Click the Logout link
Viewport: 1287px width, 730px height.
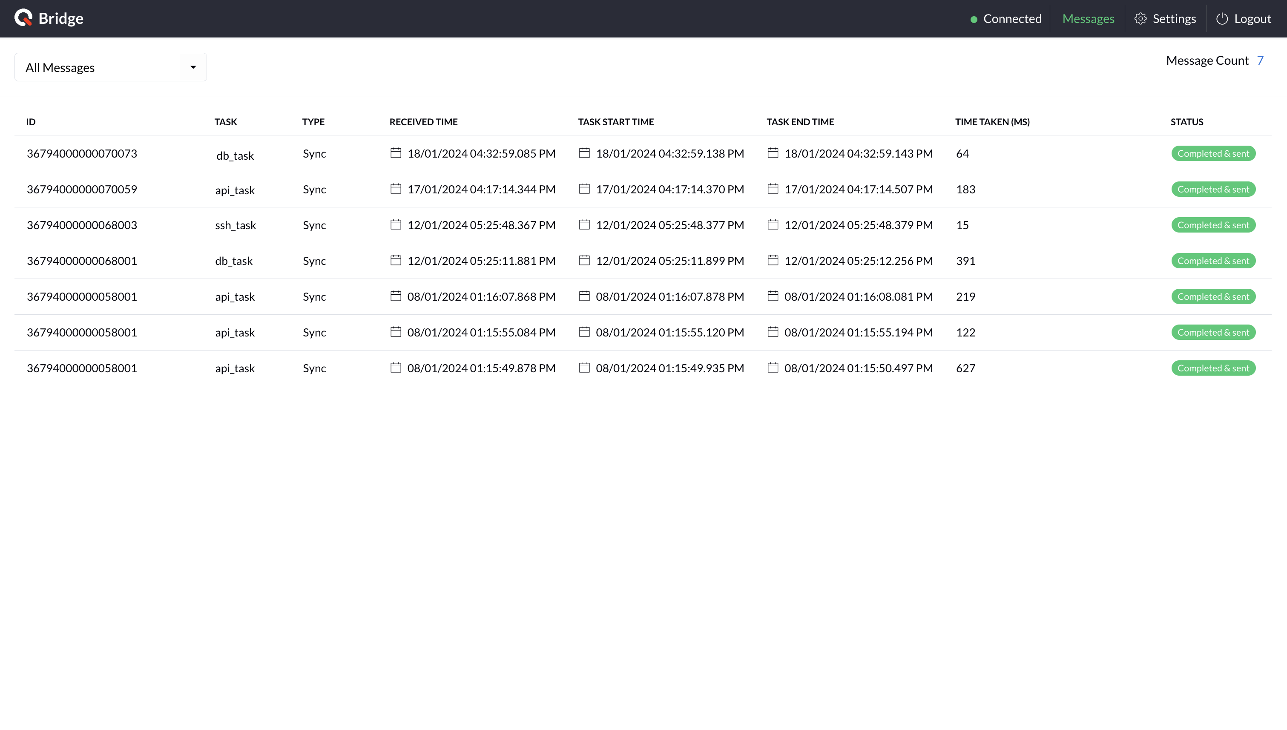[1252, 19]
